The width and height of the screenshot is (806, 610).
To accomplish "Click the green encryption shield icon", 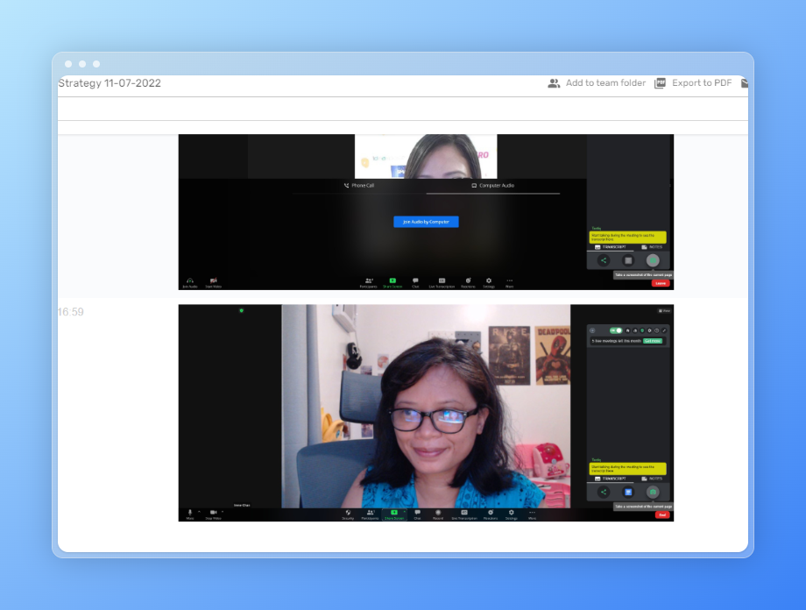I will coord(242,310).
